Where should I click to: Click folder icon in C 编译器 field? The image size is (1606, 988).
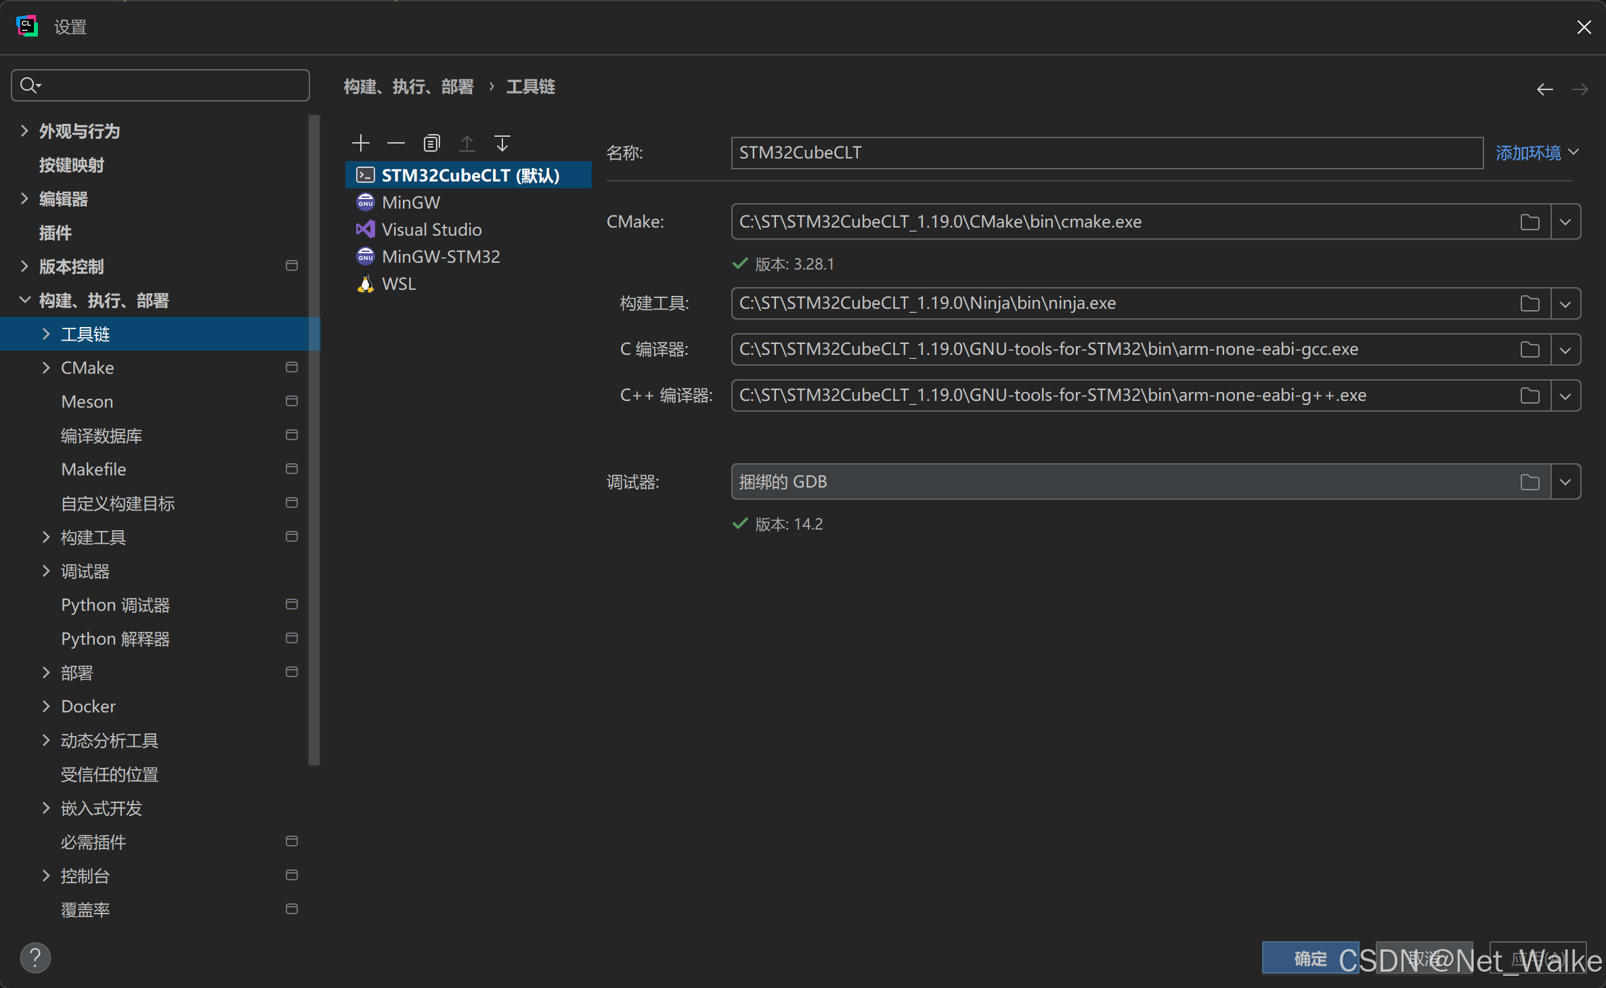pos(1529,349)
